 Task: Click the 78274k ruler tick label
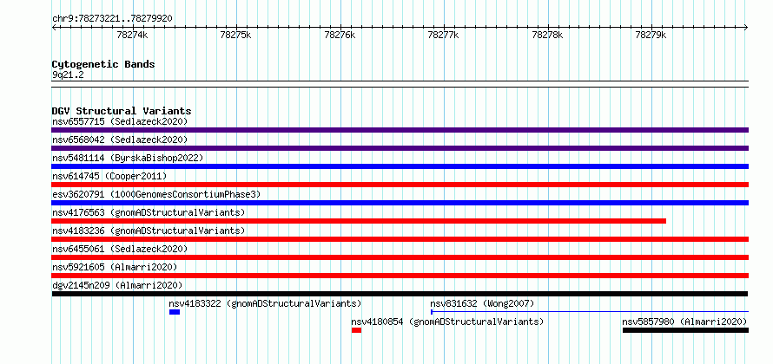(x=132, y=35)
